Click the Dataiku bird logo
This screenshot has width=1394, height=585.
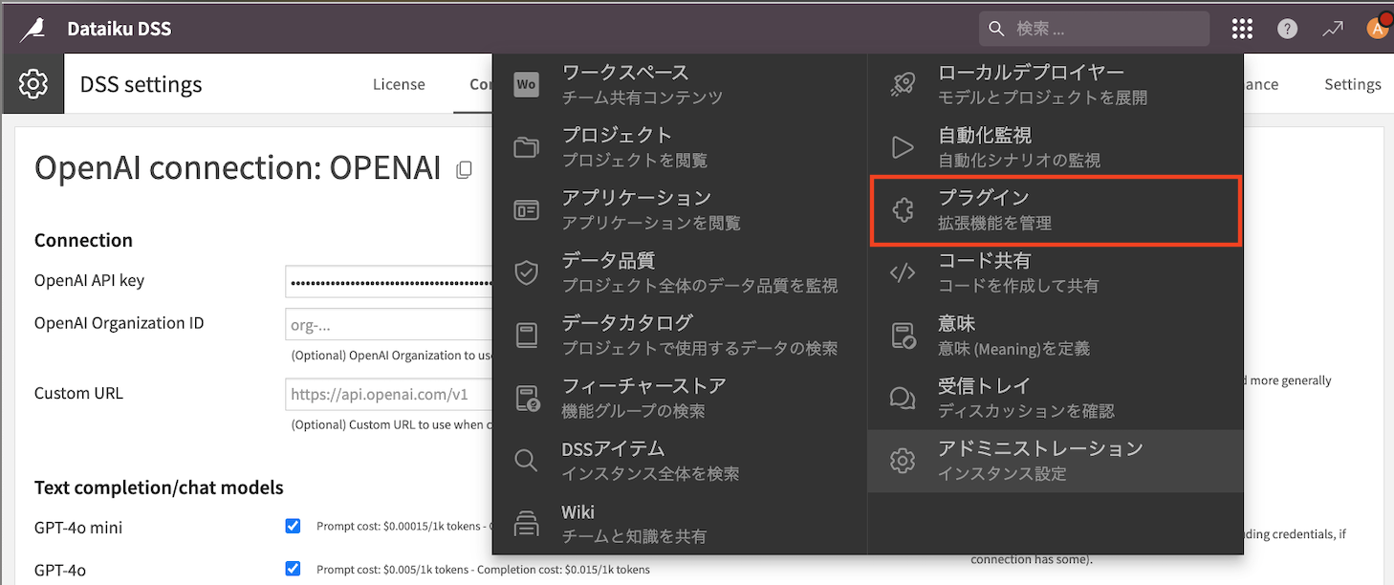33,29
